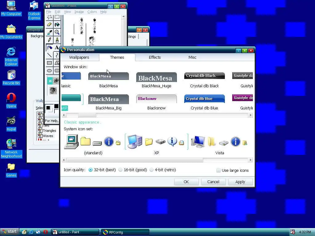315x236 pixels.
Task: Switch to untitled - Paint taskbar button
Action: click(x=75, y=232)
